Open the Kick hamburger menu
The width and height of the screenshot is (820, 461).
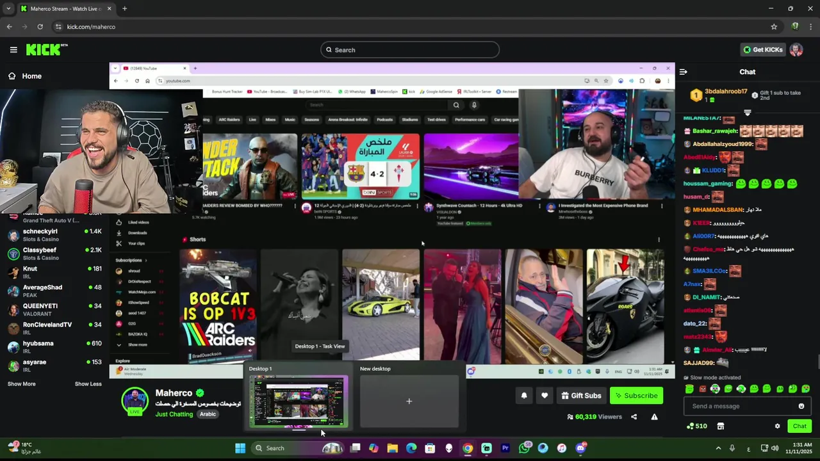13,49
